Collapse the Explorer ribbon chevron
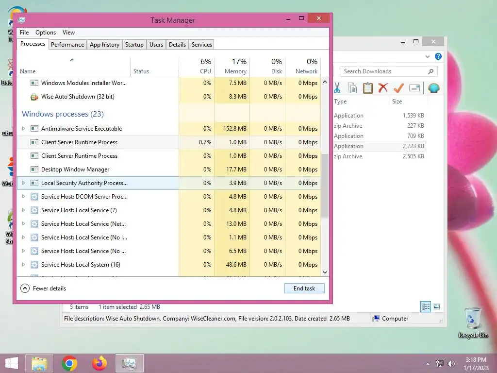Image resolution: width=497 pixels, height=373 pixels. (428, 56)
